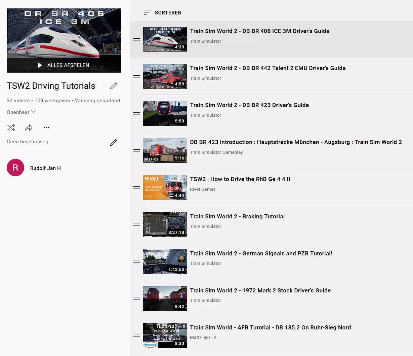Click the Rudolf Jan H avatar circle
This screenshot has height=356, width=413.
click(15, 168)
